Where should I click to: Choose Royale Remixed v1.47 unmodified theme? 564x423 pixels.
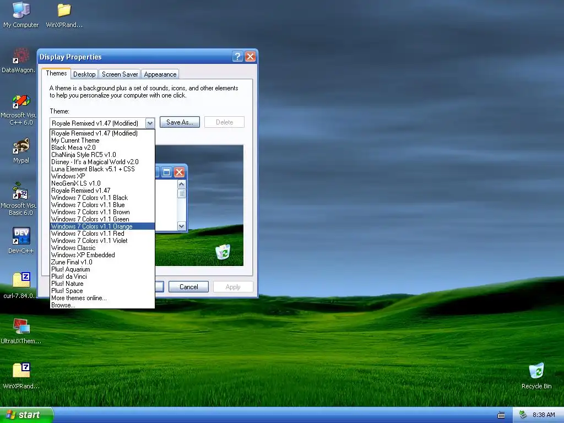pyautogui.click(x=102, y=190)
